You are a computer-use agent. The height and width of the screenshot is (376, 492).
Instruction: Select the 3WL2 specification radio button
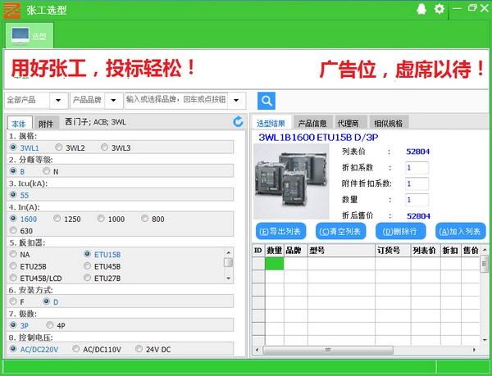[58, 147]
